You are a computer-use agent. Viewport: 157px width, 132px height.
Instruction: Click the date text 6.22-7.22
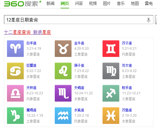pos(34,71)
